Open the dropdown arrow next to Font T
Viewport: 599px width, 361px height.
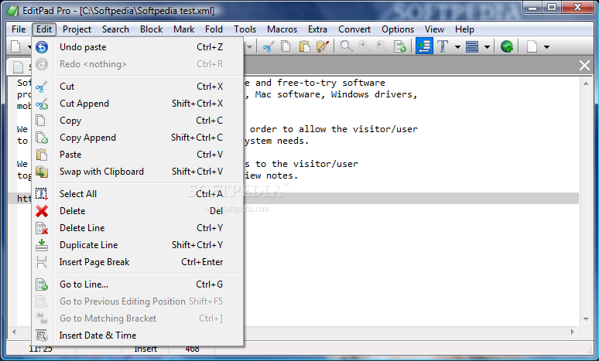coord(457,47)
